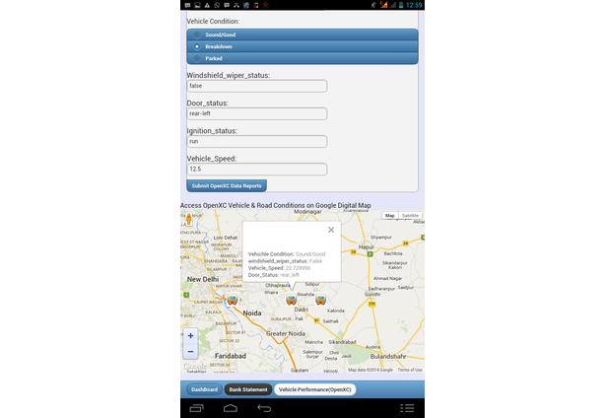Select the vehicle marker above Dadri

click(x=292, y=300)
